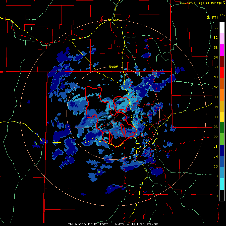Click the yellow legend swatch
The width and height of the screenshot is (226, 226).
(x=222, y=117)
